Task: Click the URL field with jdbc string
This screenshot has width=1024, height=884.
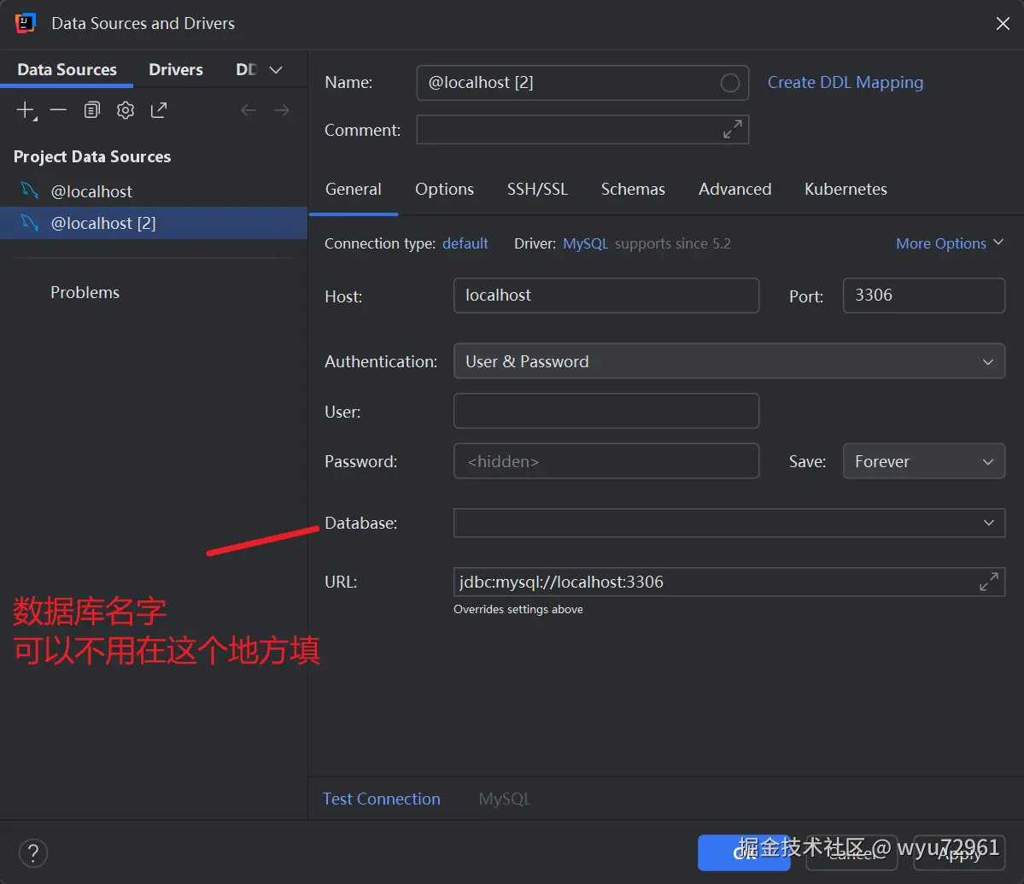Action: tap(729, 582)
